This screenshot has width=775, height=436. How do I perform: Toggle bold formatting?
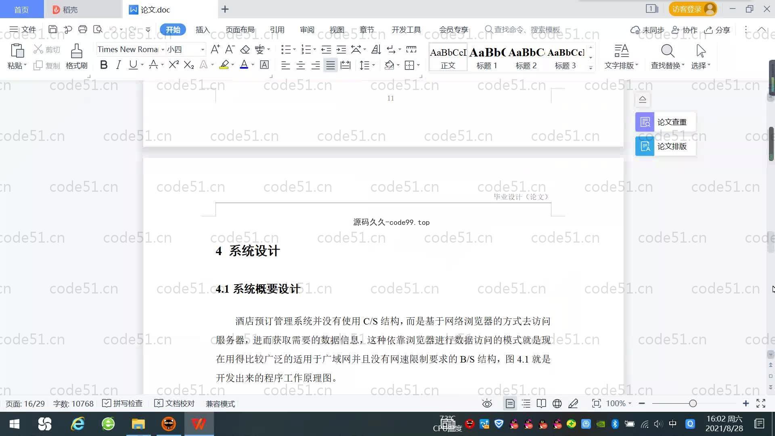104,65
